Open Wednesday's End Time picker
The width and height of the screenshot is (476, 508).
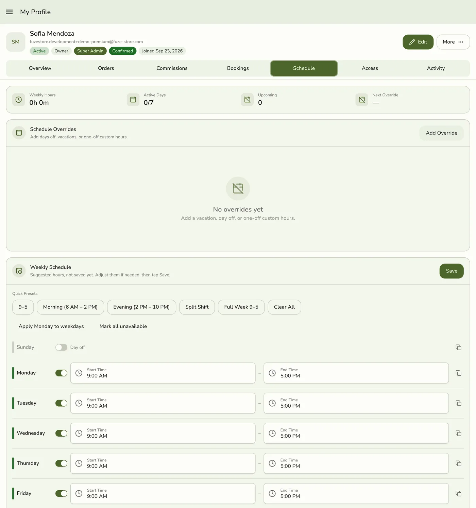356,433
